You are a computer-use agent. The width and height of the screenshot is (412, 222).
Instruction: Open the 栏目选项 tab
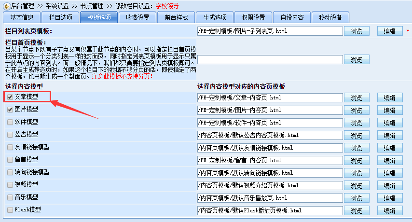coord(60,17)
